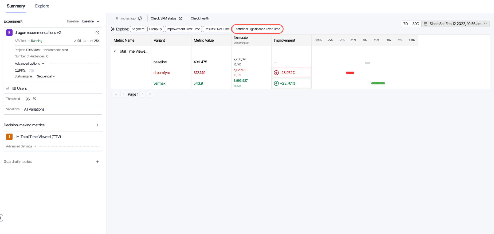494x234 pixels.
Task: Open experiment in new window icon
Action: pos(97,33)
